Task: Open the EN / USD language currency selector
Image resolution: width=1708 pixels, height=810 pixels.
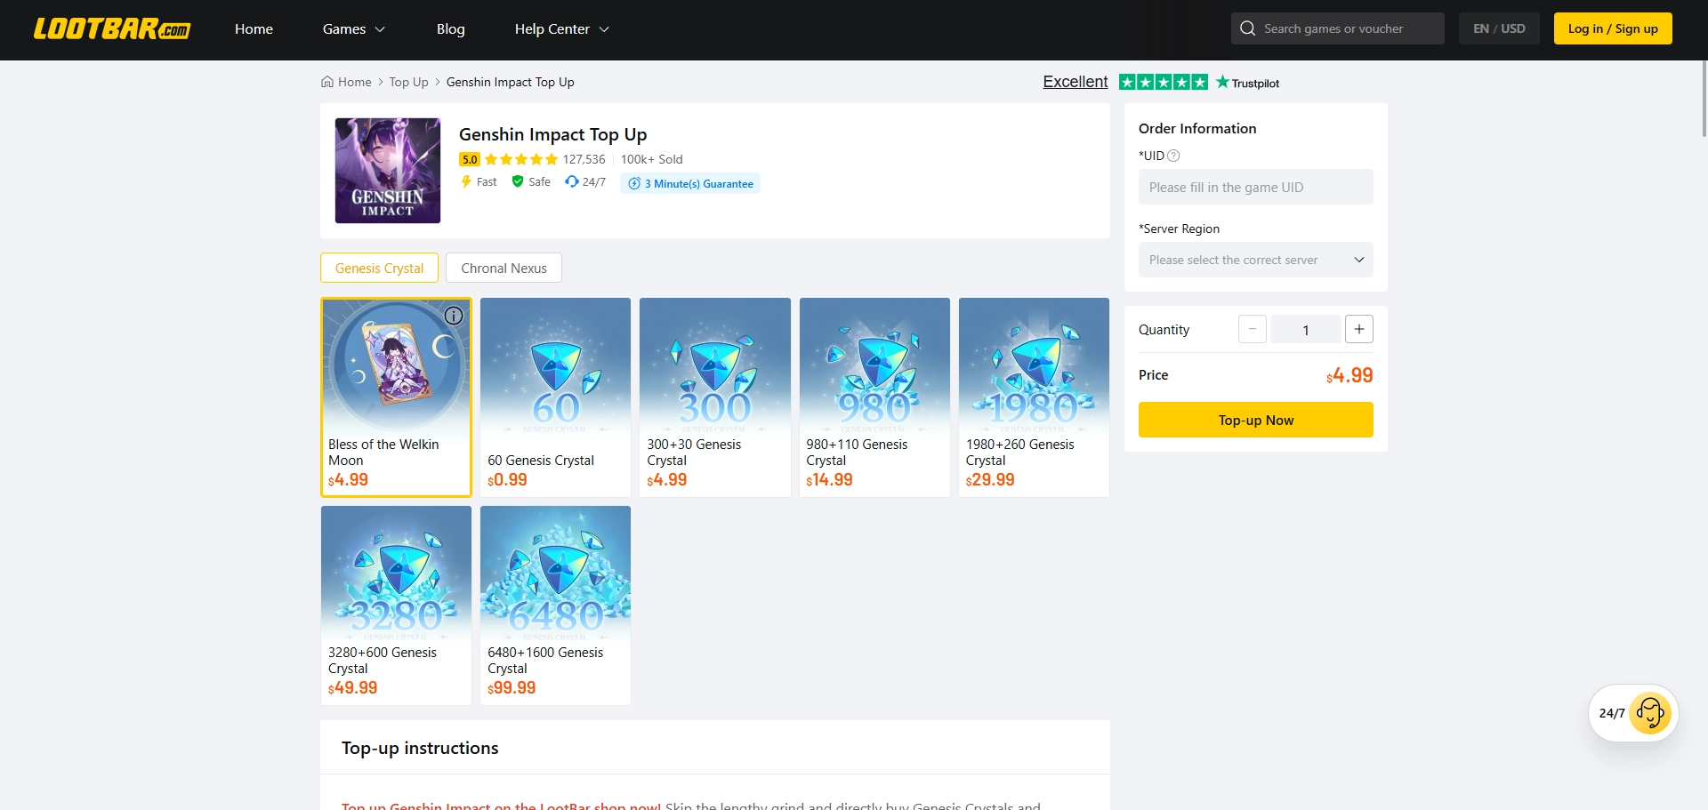Action: coord(1499,28)
